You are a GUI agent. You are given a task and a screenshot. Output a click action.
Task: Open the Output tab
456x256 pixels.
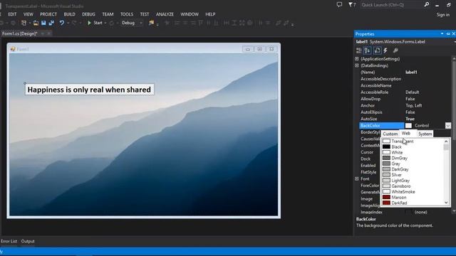tap(28, 241)
